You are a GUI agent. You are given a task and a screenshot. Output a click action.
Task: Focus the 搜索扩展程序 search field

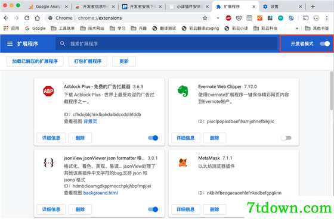(x=166, y=43)
